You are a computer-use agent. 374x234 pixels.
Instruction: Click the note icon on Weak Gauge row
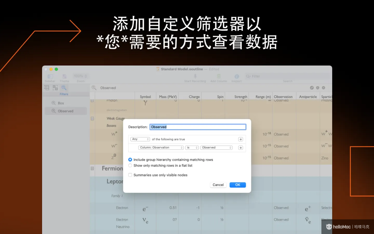[92, 118]
